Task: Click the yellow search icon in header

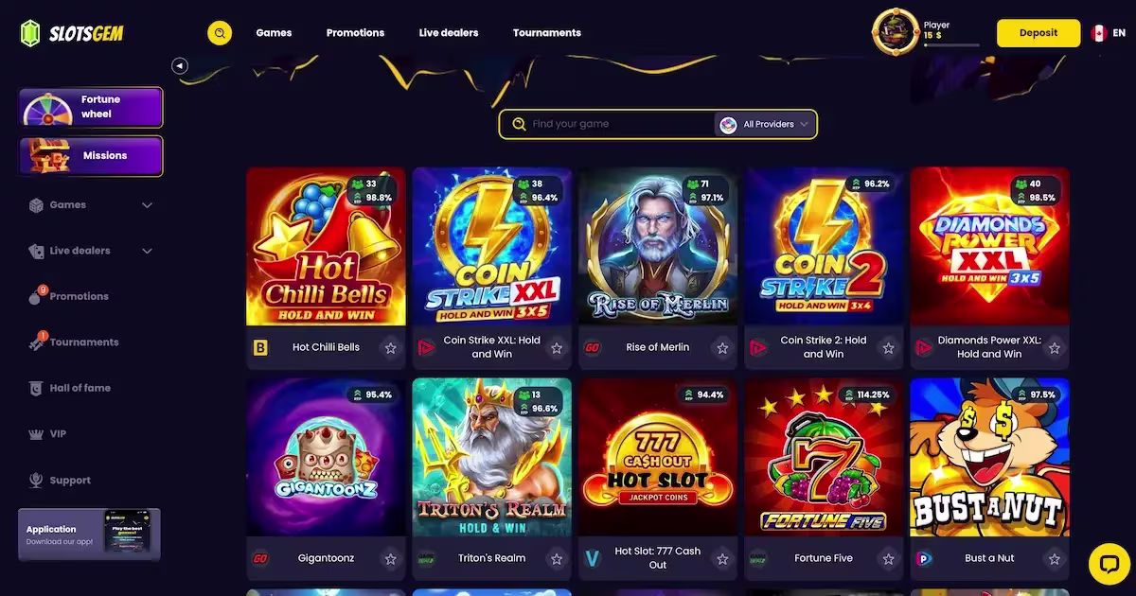Action: coord(220,33)
